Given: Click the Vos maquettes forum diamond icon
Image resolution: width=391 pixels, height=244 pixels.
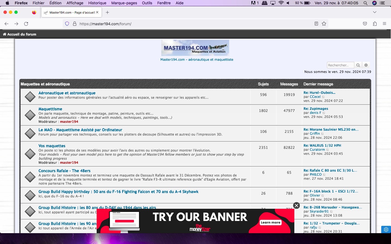Looking at the screenshot, I should tap(30, 154).
